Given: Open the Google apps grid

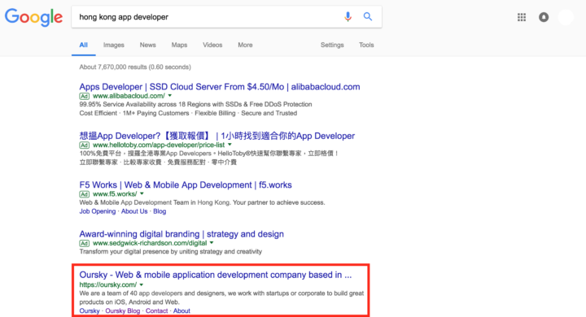Looking at the screenshot, I should [x=522, y=17].
